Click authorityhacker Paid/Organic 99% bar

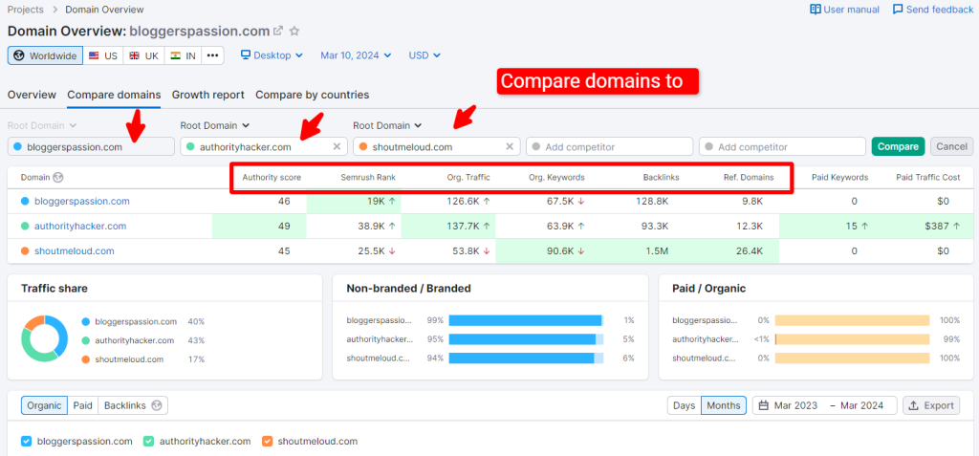[853, 339]
